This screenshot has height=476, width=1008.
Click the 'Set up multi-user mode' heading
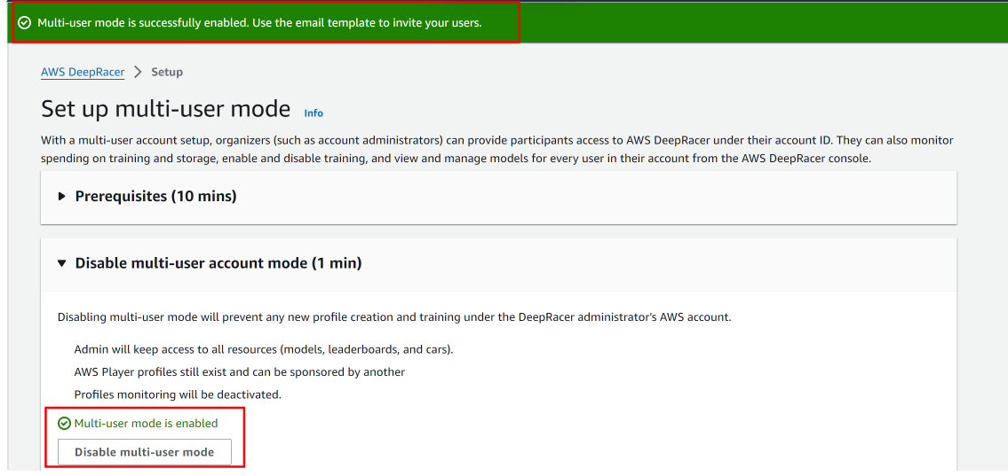point(166,109)
